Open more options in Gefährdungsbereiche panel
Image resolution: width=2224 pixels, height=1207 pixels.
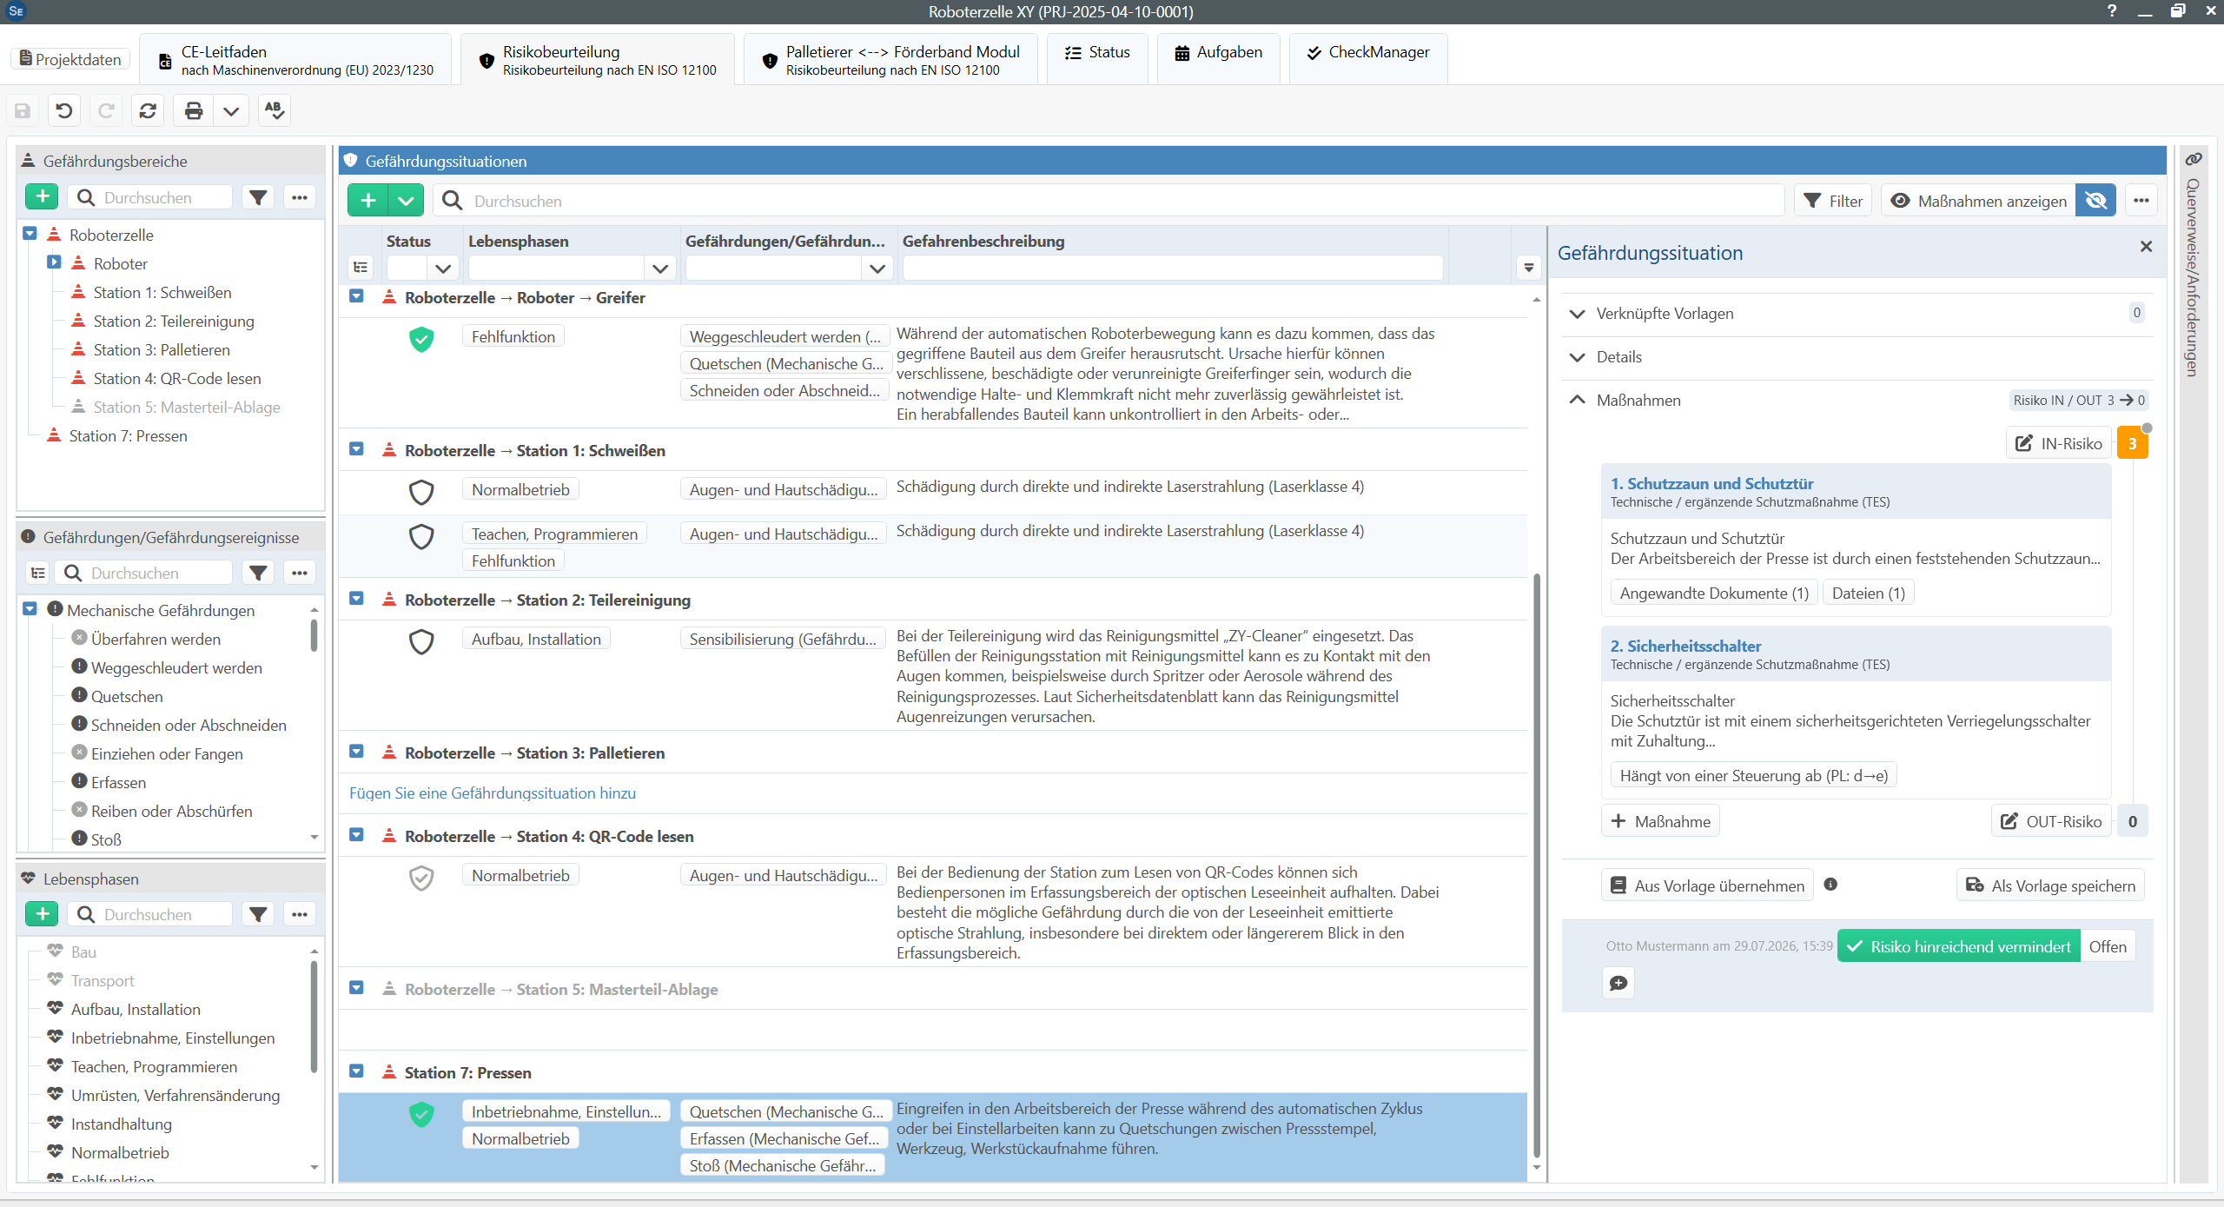pos(300,197)
